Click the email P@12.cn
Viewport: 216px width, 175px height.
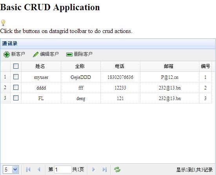(x=170, y=77)
